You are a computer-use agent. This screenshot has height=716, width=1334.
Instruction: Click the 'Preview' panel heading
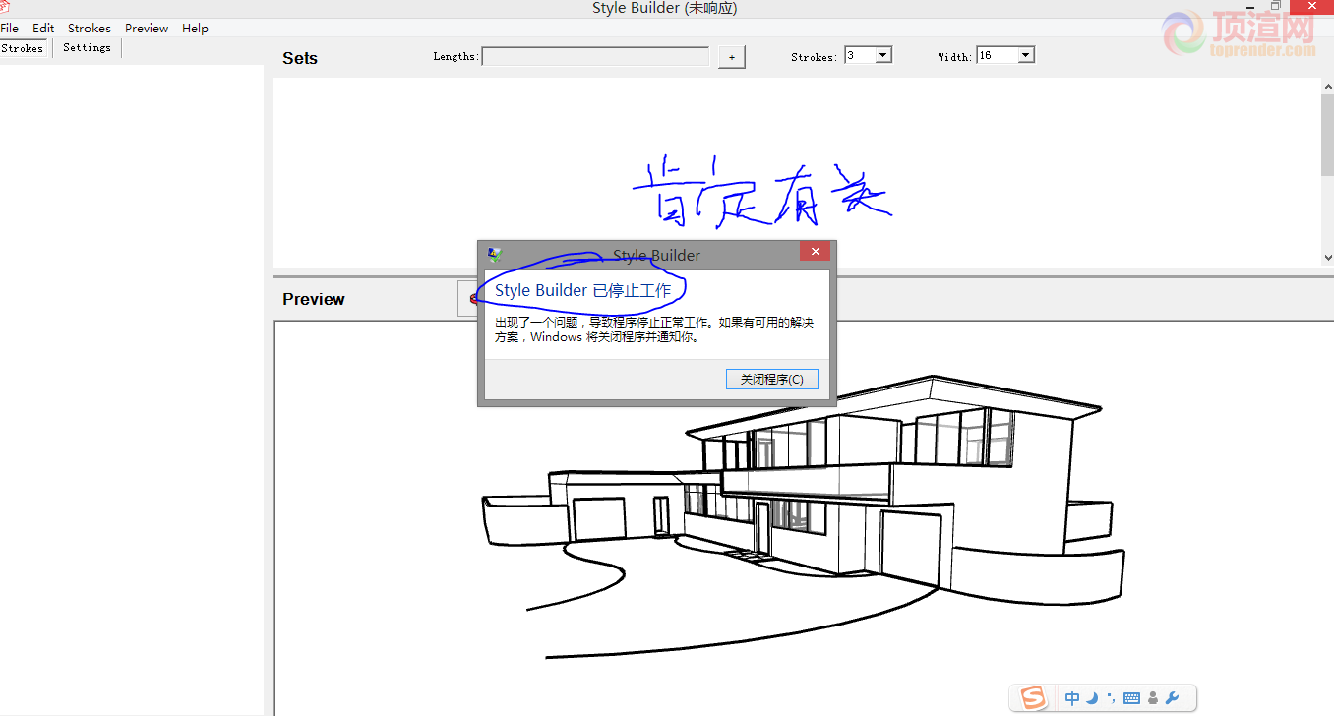[314, 299]
